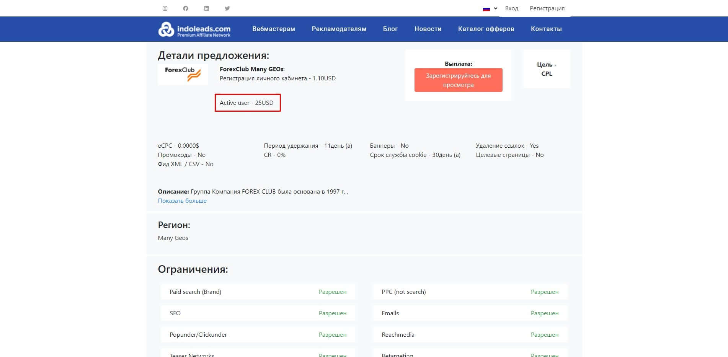The width and height of the screenshot is (728, 357).
Task: Click the PPC (not search) restriction label
Action: [404, 292]
